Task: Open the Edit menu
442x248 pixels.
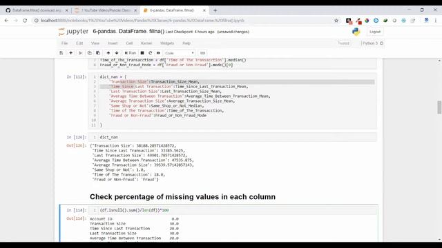Action: click(79, 43)
